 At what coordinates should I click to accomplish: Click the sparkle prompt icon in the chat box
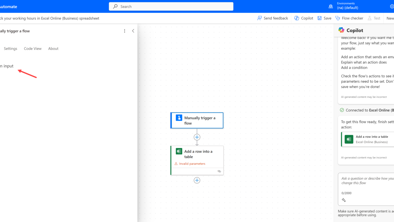(344, 200)
